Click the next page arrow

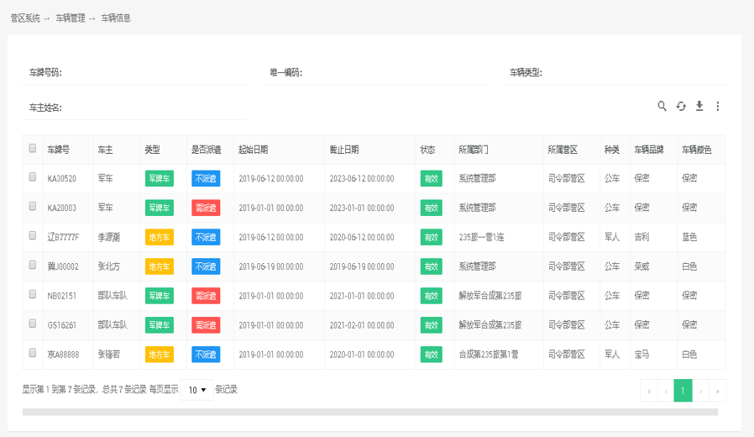click(x=700, y=390)
